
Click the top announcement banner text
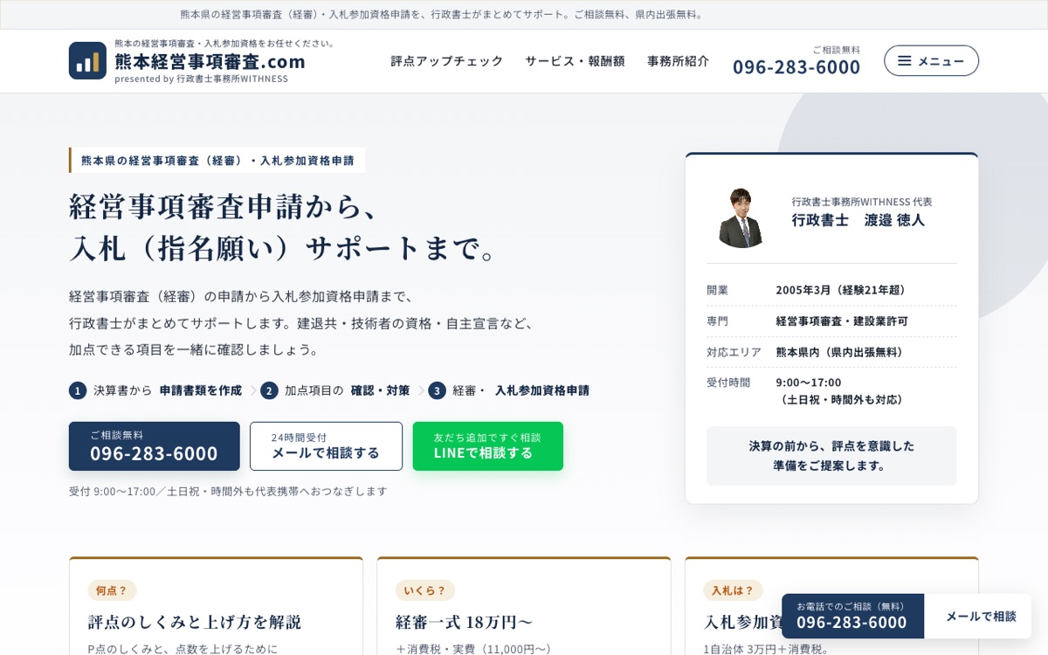444,14
